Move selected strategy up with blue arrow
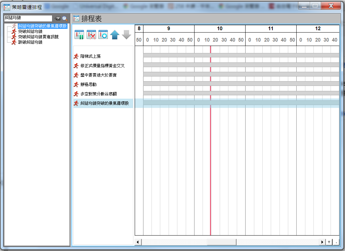 (x=115, y=35)
